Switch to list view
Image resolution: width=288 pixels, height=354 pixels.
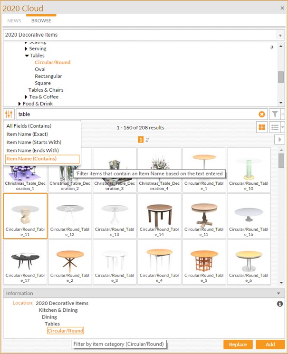point(275,127)
